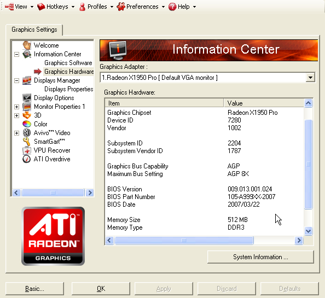
Task: Select Displays Properties tree item
Action: tap(68, 89)
